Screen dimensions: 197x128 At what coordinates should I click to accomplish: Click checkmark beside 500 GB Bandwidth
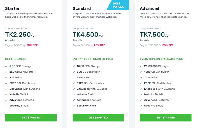[74, 72]
